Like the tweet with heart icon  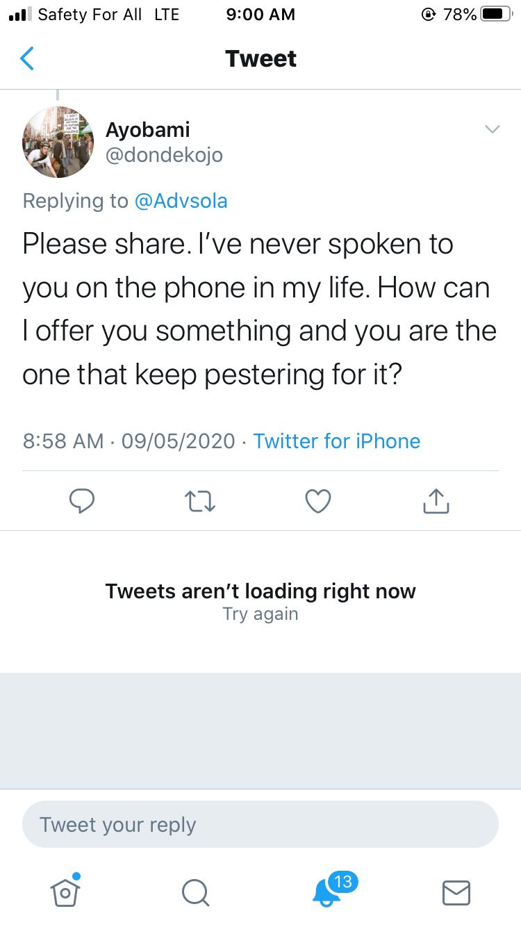tap(318, 501)
